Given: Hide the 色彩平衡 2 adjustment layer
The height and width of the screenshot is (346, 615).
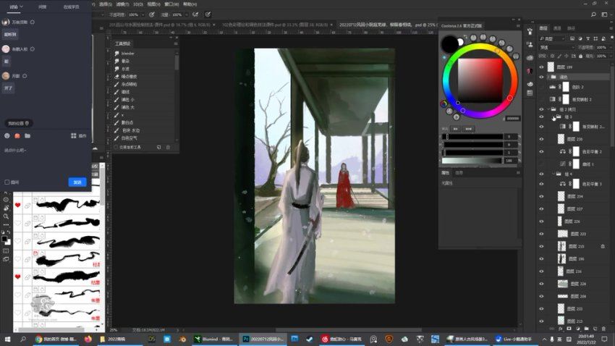Looking at the screenshot, I should click(542, 151).
